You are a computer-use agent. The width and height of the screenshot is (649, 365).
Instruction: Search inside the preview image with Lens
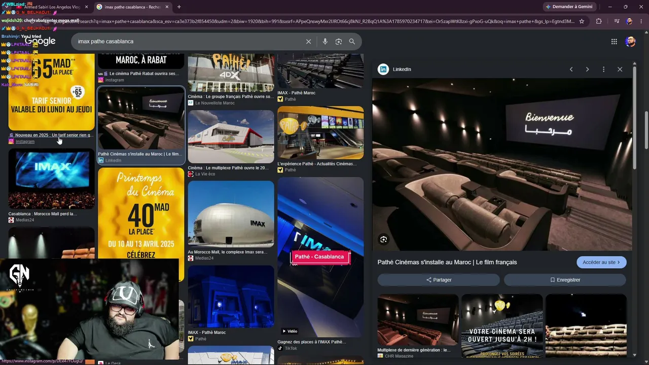[x=384, y=239]
